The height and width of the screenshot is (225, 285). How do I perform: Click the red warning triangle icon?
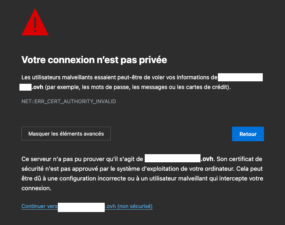click(x=35, y=23)
